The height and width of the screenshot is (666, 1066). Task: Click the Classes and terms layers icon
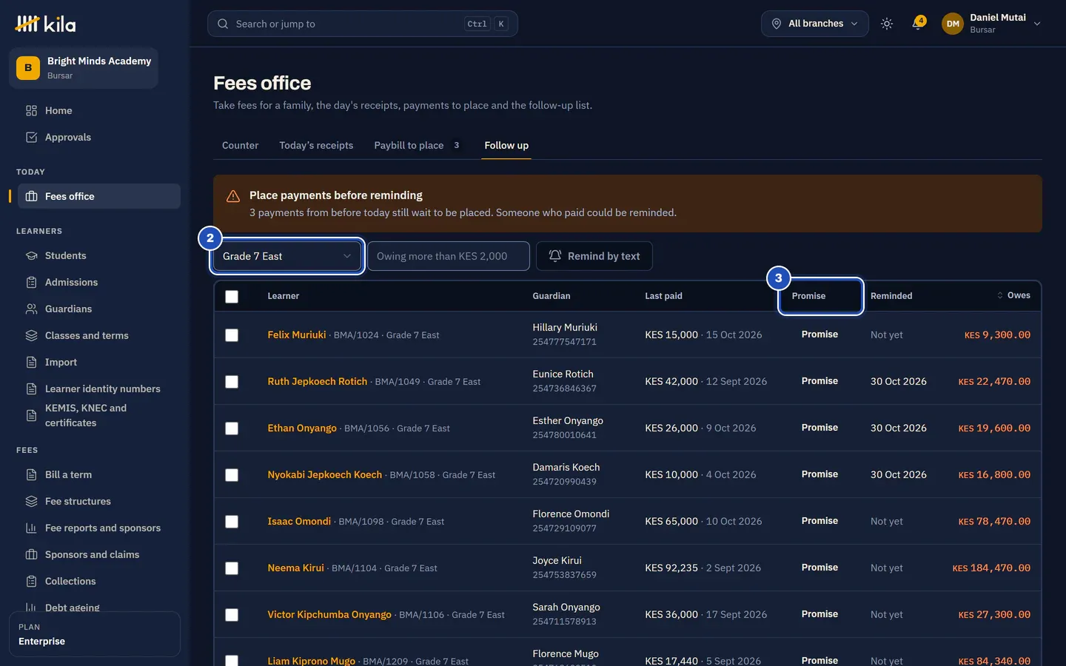[x=31, y=335]
